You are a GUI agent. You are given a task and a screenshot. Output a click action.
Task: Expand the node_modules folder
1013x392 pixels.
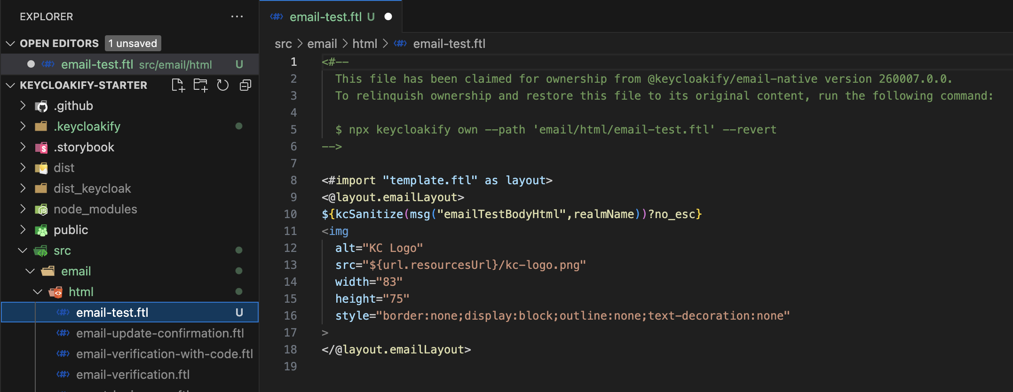pyautogui.click(x=23, y=209)
